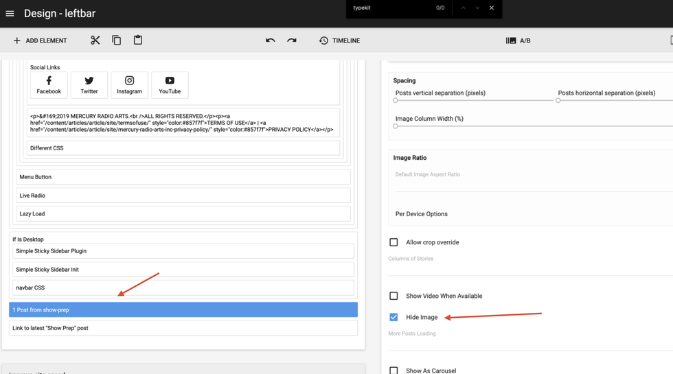Click the copy element icon
Viewport: 673px width, 374px height.
click(x=117, y=40)
